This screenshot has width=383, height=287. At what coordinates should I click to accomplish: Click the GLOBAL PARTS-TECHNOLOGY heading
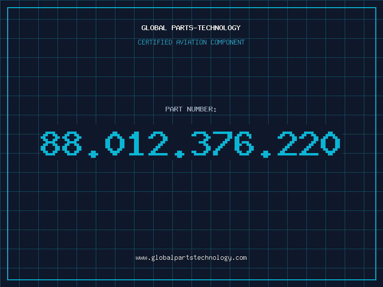click(x=191, y=28)
